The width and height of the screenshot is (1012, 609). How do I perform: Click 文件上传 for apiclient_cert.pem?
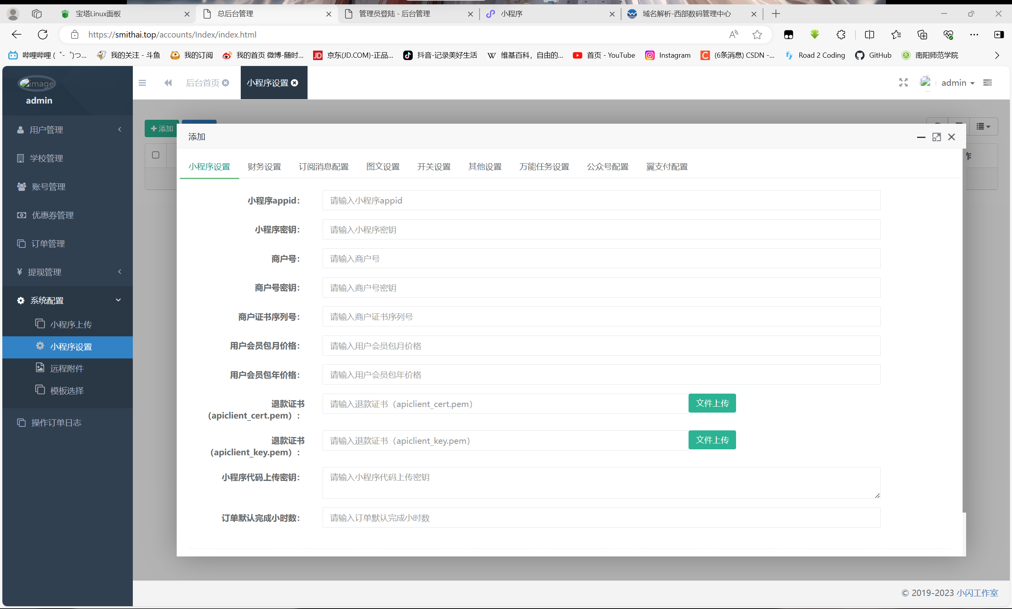[712, 403]
